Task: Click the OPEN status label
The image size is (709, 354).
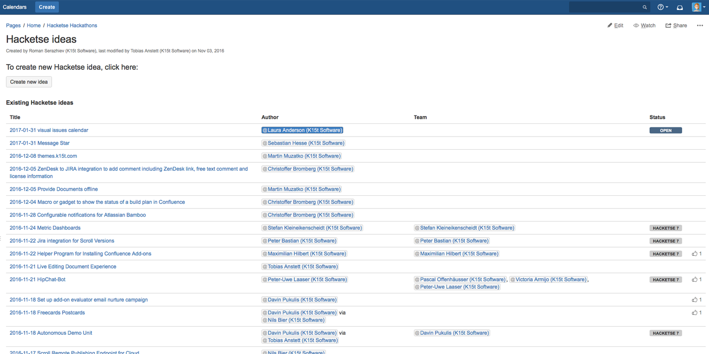Action: 665,130
